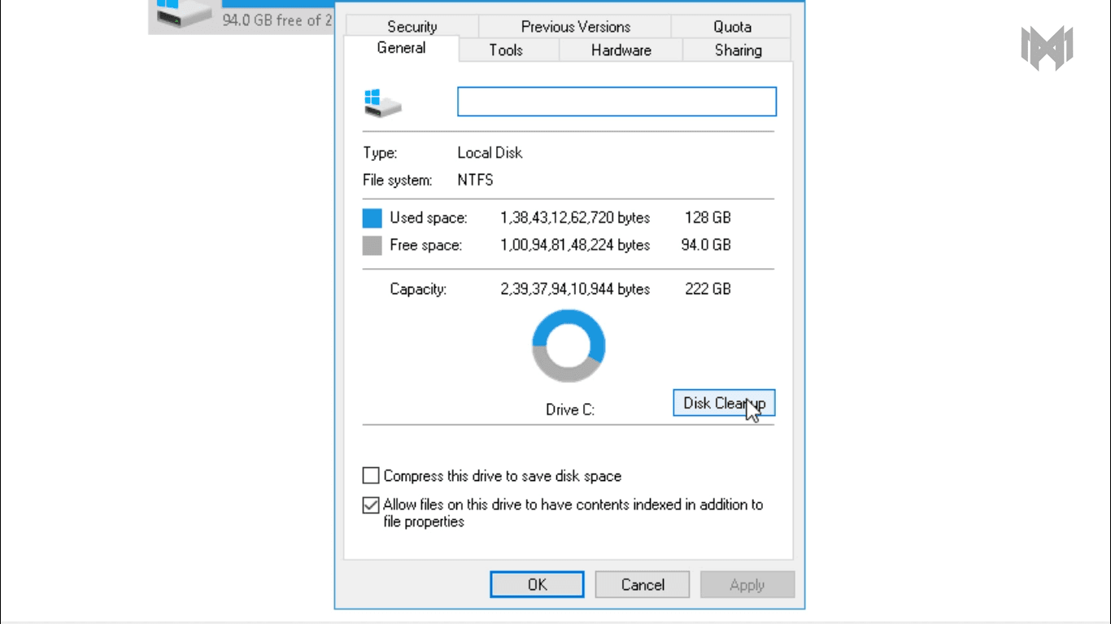Confirm with the OK button

tap(537, 584)
